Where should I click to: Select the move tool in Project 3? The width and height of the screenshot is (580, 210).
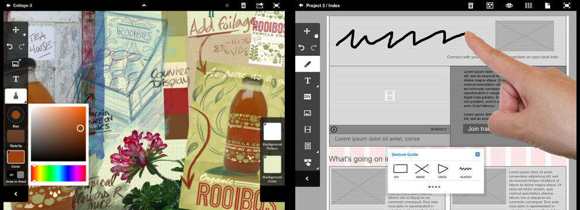(307, 31)
